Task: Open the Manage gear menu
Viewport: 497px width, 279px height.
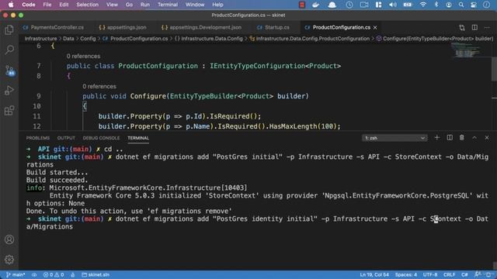Action: point(9,260)
